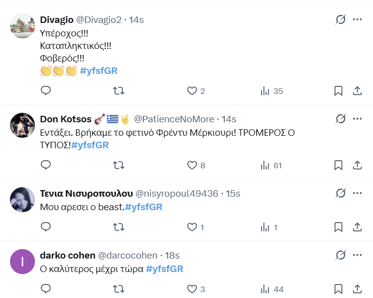
Task: View analytics on darko cohen's tweet
Action: 265,289
